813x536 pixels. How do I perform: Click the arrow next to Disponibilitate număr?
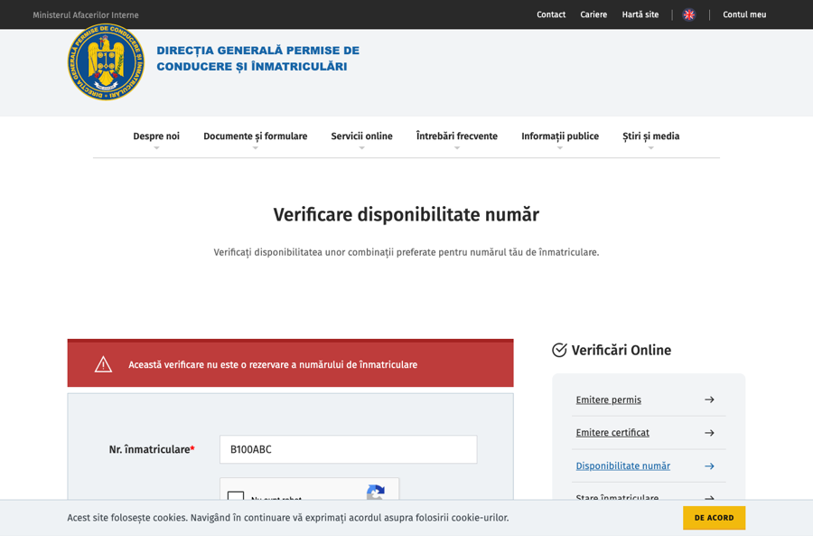point(710,465)
